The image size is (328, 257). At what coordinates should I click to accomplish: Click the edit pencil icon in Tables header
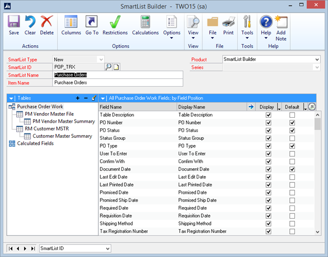(x=94, y=98)
